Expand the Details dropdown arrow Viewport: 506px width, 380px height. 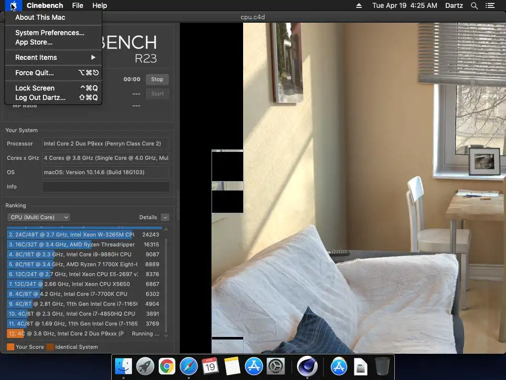(165, 217)
